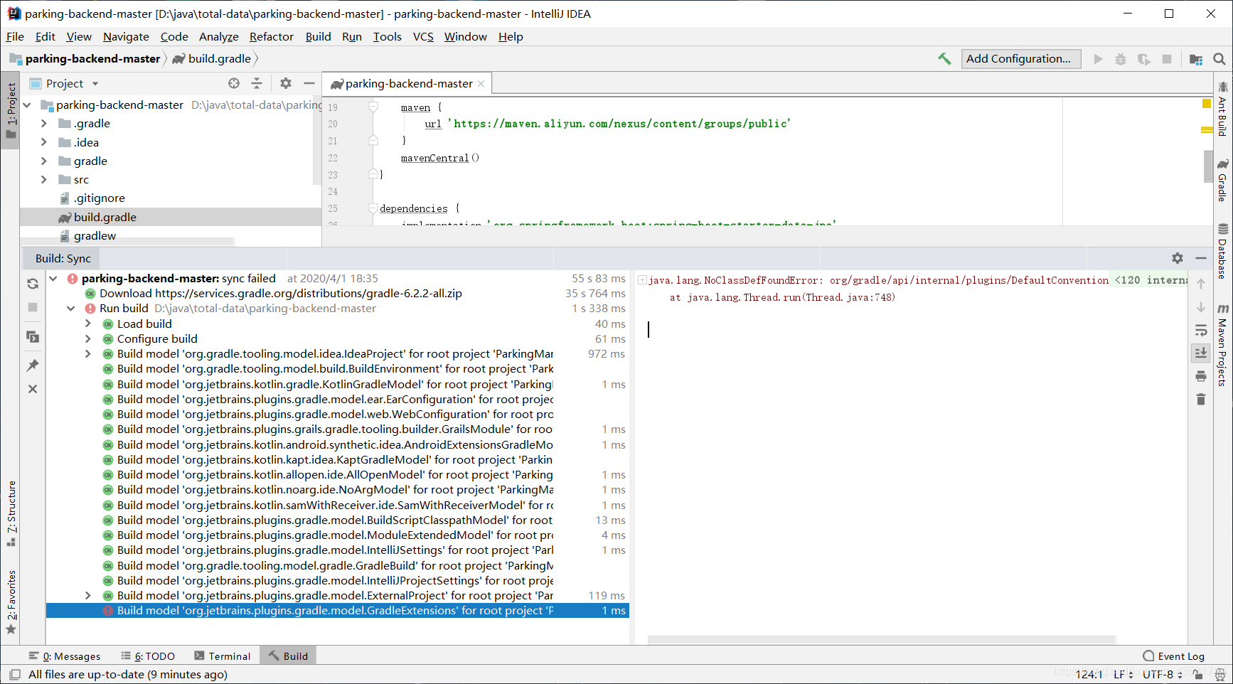Click the expand filter icon in Build sidebar

(x=33, y=336)
